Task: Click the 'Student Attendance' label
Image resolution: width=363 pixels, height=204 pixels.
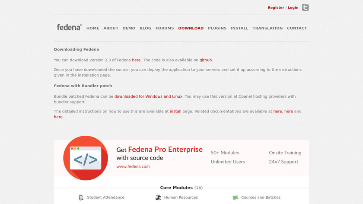Action: 105,198
